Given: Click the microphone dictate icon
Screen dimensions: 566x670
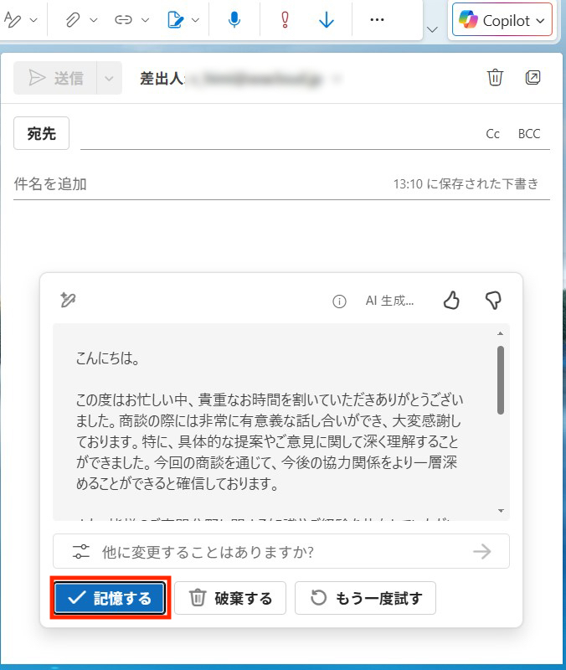Looking at the screenshot, I should 234,19.
